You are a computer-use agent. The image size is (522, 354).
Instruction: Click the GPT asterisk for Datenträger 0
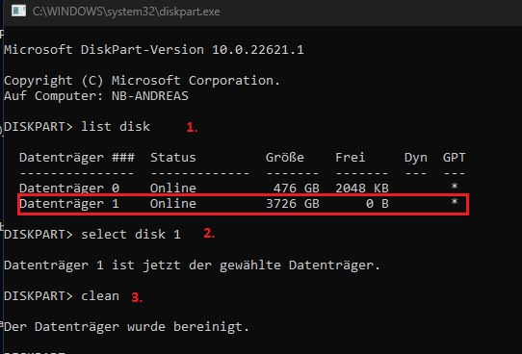point(454,187)
